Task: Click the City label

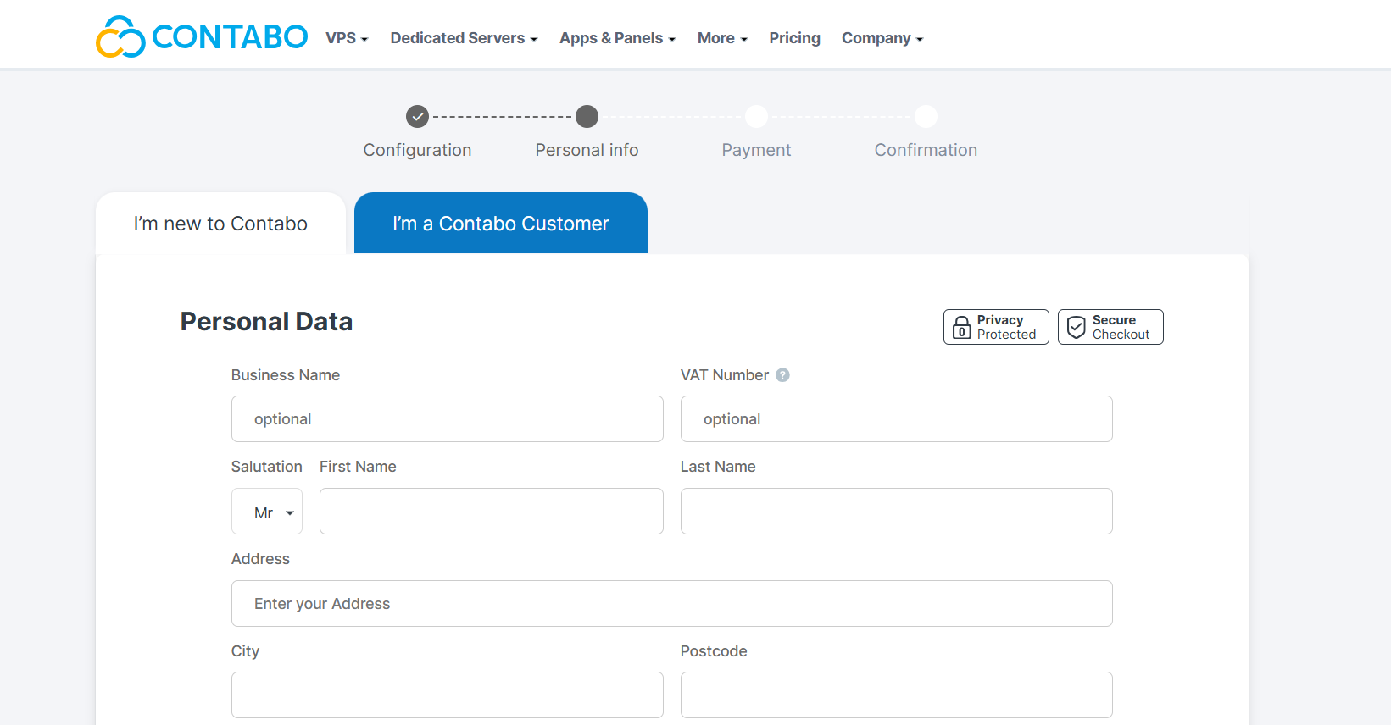Action: point(245,651)
